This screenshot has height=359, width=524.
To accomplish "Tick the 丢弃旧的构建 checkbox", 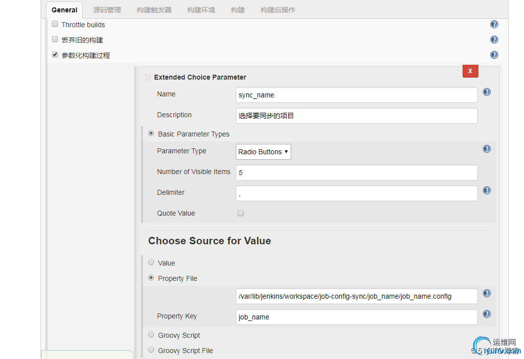I will pyautogui.click(x=55, y=39).
